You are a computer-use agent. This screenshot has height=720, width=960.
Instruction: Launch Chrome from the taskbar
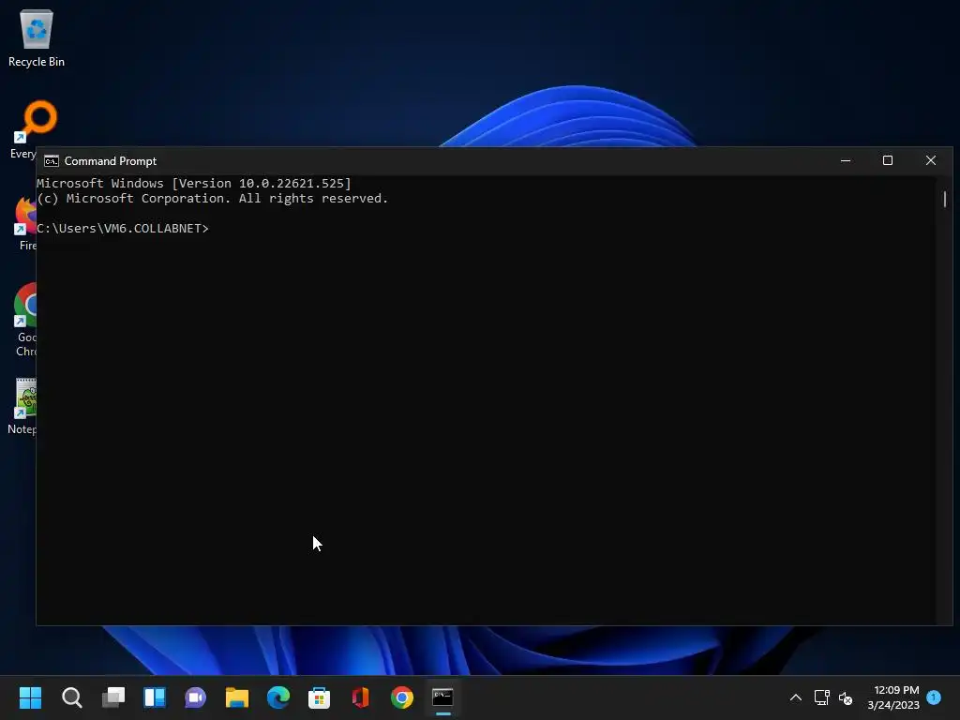(401, 697)
